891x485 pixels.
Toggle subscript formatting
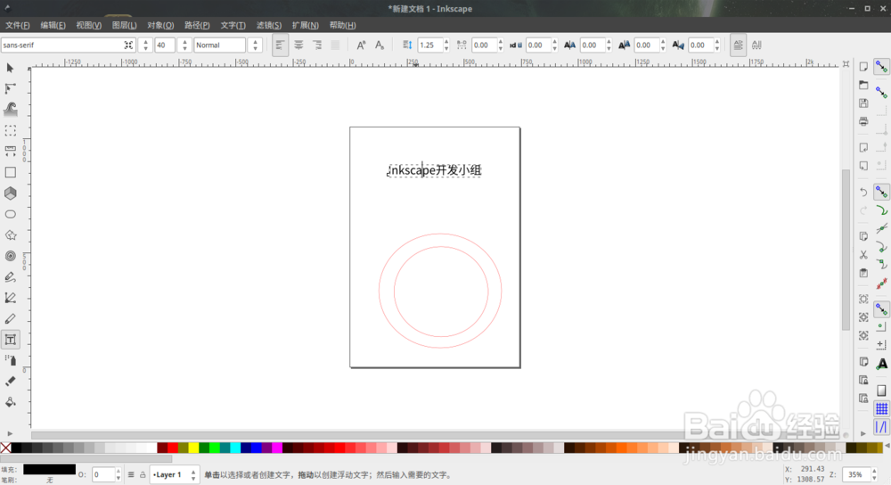[379, 45]
